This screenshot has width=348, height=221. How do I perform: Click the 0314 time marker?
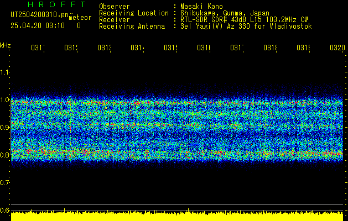point(137,48)
